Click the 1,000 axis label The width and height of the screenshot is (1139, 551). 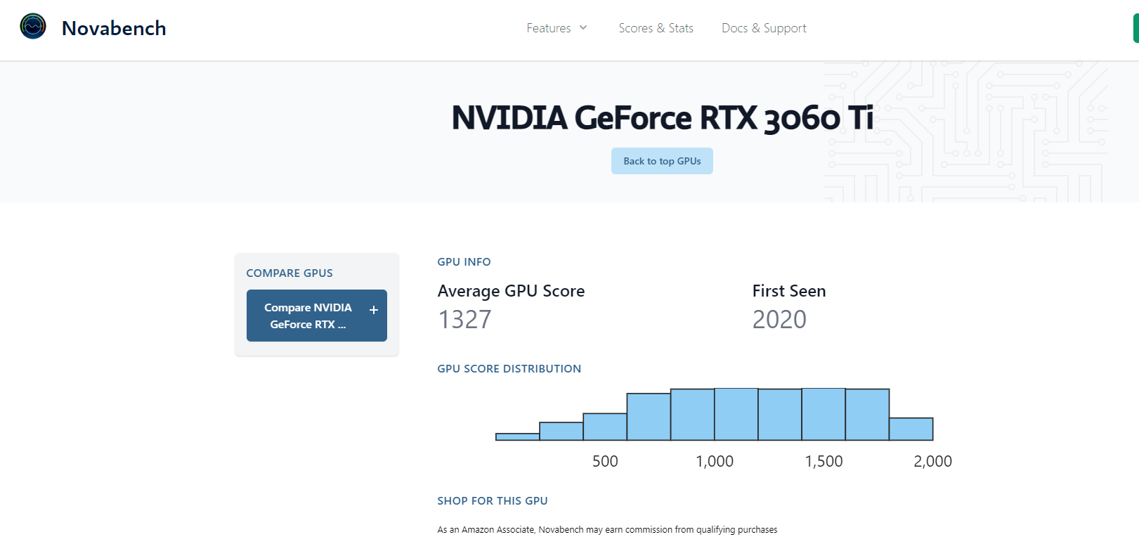tap(715, 462)
